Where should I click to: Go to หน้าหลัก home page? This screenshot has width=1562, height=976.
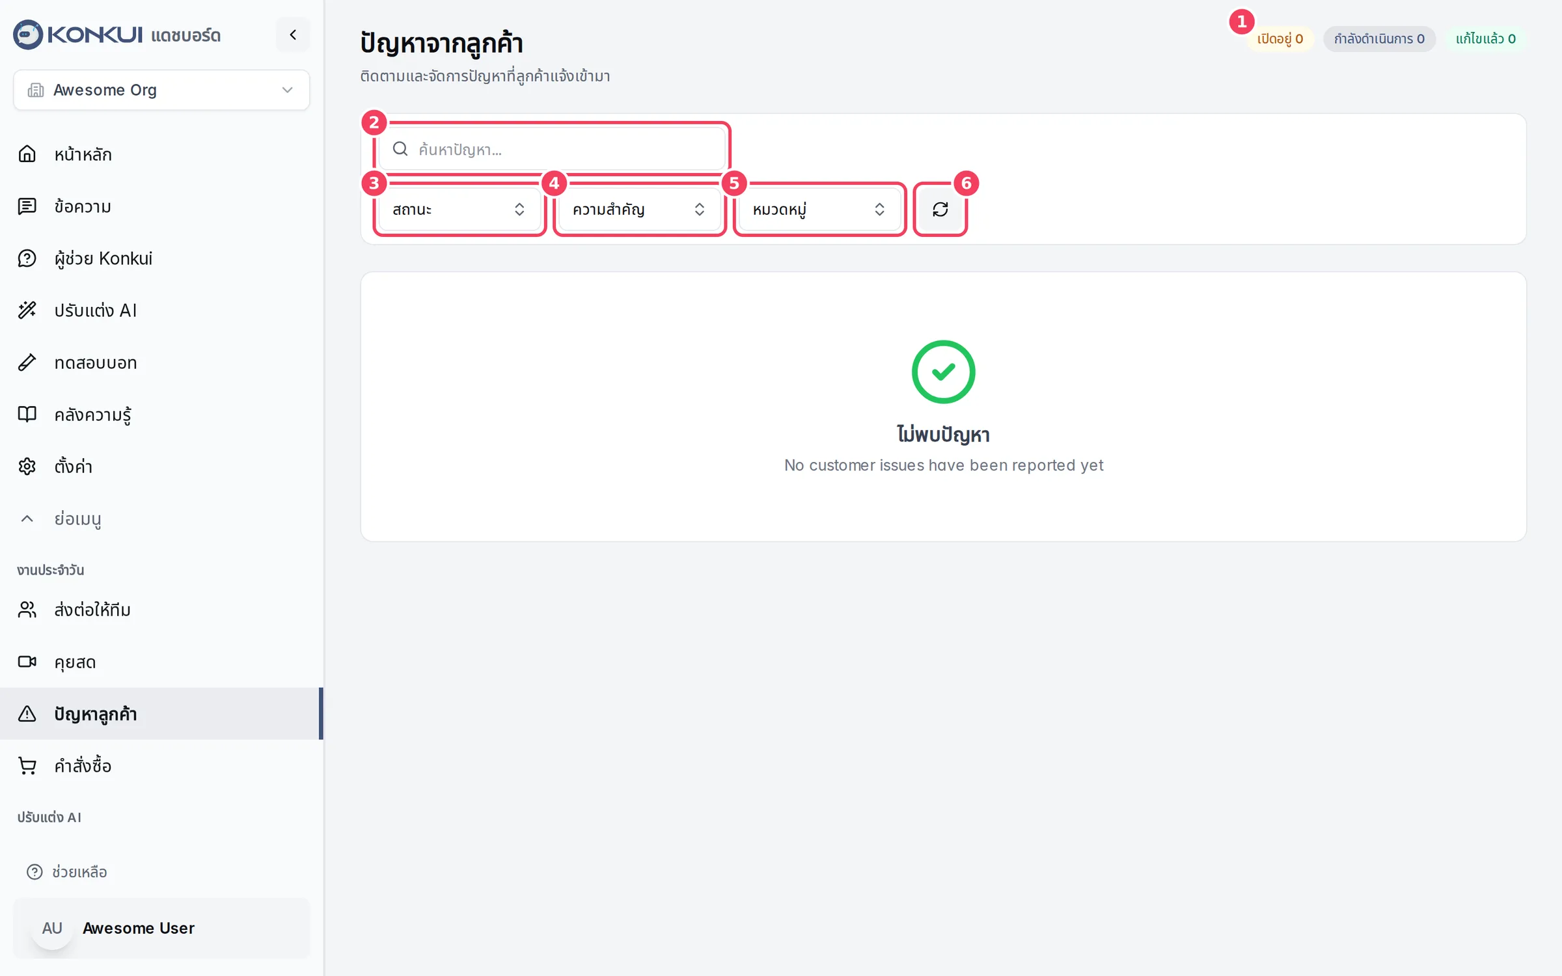[x=161, y=154]
